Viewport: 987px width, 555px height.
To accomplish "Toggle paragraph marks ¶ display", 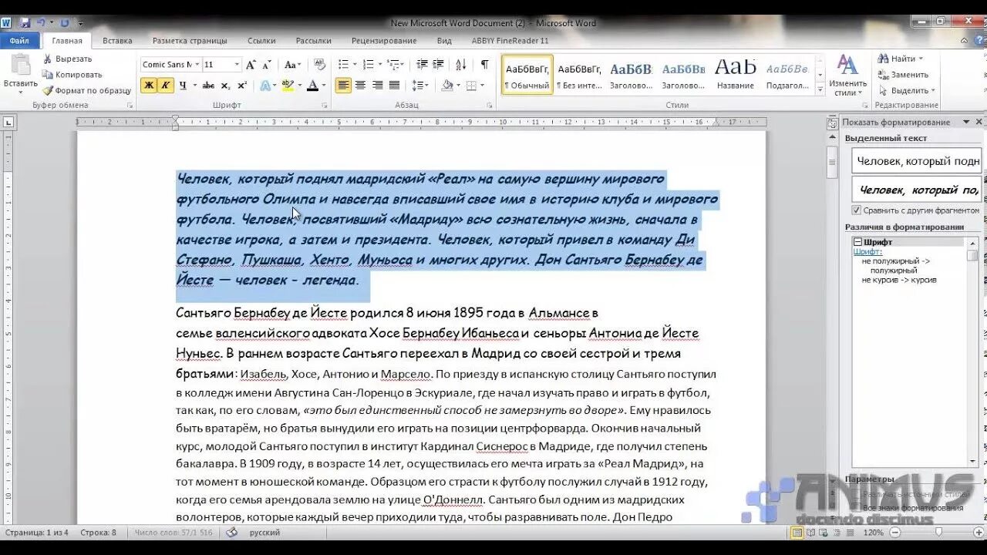I will click(x=484, y=65).
